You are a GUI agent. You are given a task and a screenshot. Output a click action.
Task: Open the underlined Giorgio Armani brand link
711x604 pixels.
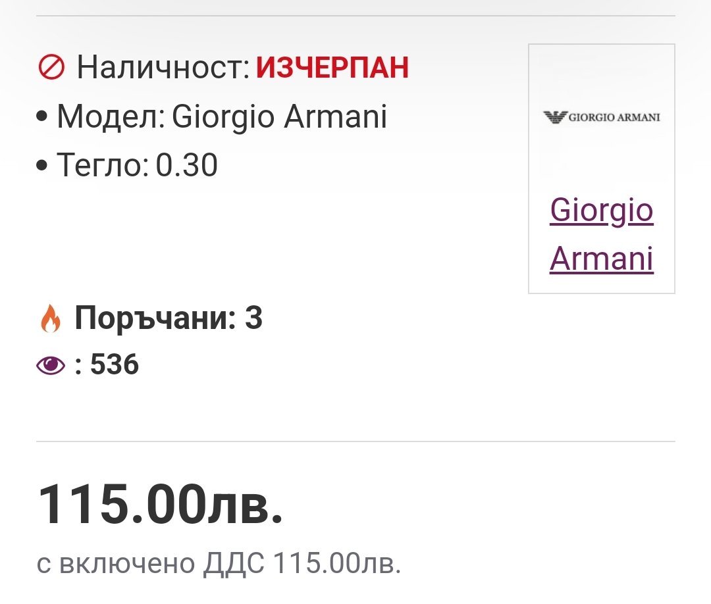point(601,235)
